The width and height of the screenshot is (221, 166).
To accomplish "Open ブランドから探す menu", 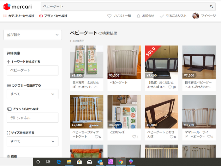I will [53, 16].
